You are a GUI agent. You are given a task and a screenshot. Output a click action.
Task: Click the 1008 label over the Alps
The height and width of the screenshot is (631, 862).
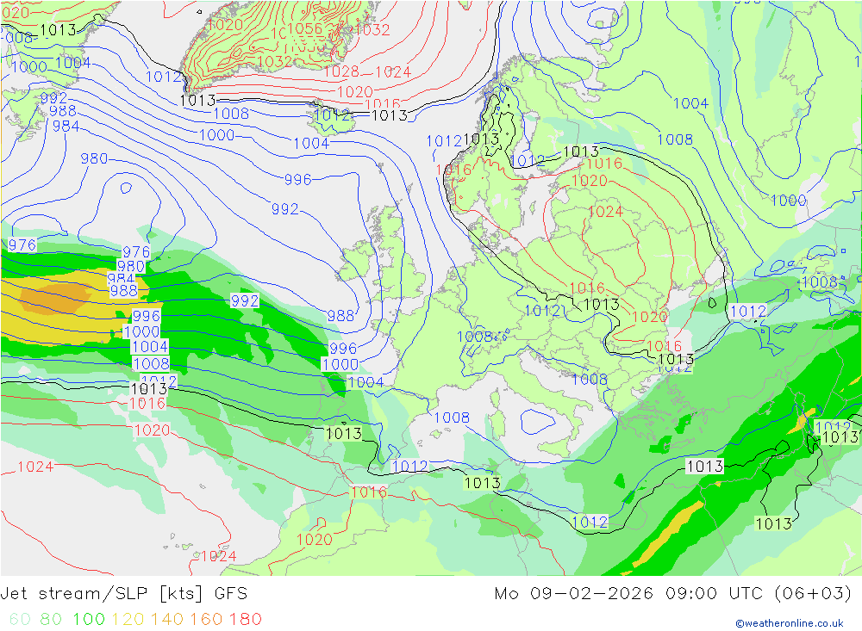(474, 337)
